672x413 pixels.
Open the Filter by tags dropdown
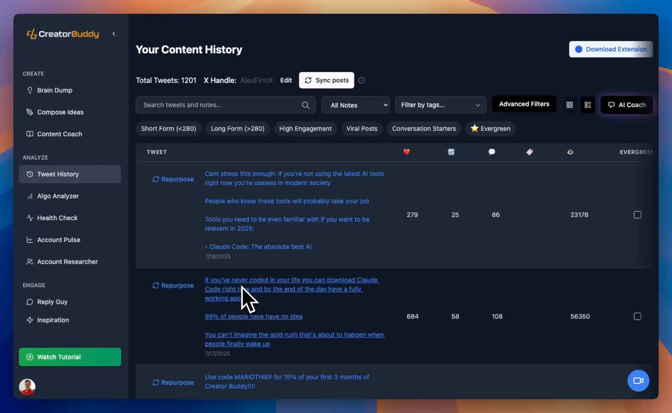tap(440, 105)
